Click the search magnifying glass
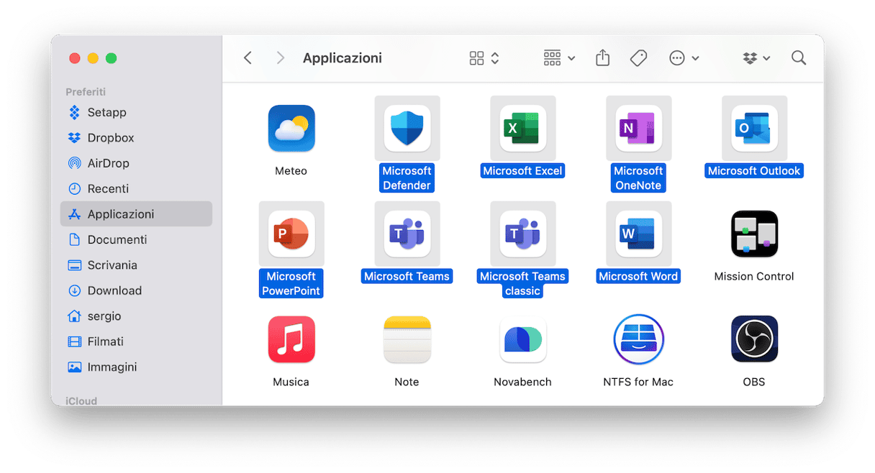Screen dimensions: 875x473 pos(798,58)
